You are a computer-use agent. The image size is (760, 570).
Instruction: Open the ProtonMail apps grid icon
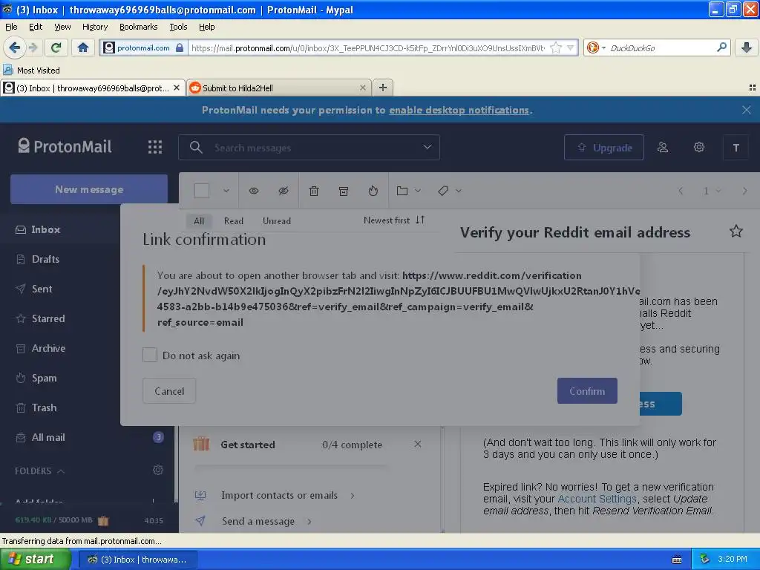coord(155,147)
